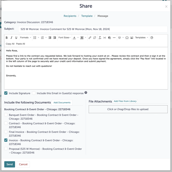Open editor help question mark icon
The width and height of the screenshot is (172, 172).
tap(152, 38)
